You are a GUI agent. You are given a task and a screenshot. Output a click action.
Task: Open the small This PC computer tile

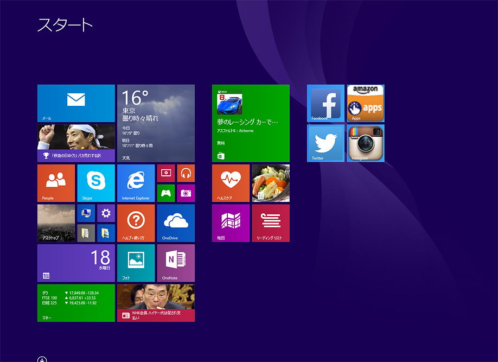pos(86,213)
